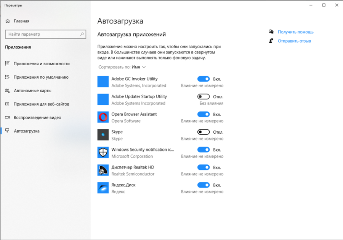Select Автономные карты in sidebar
This screenshot has width=343, height=240.
[x=33, y=91]
